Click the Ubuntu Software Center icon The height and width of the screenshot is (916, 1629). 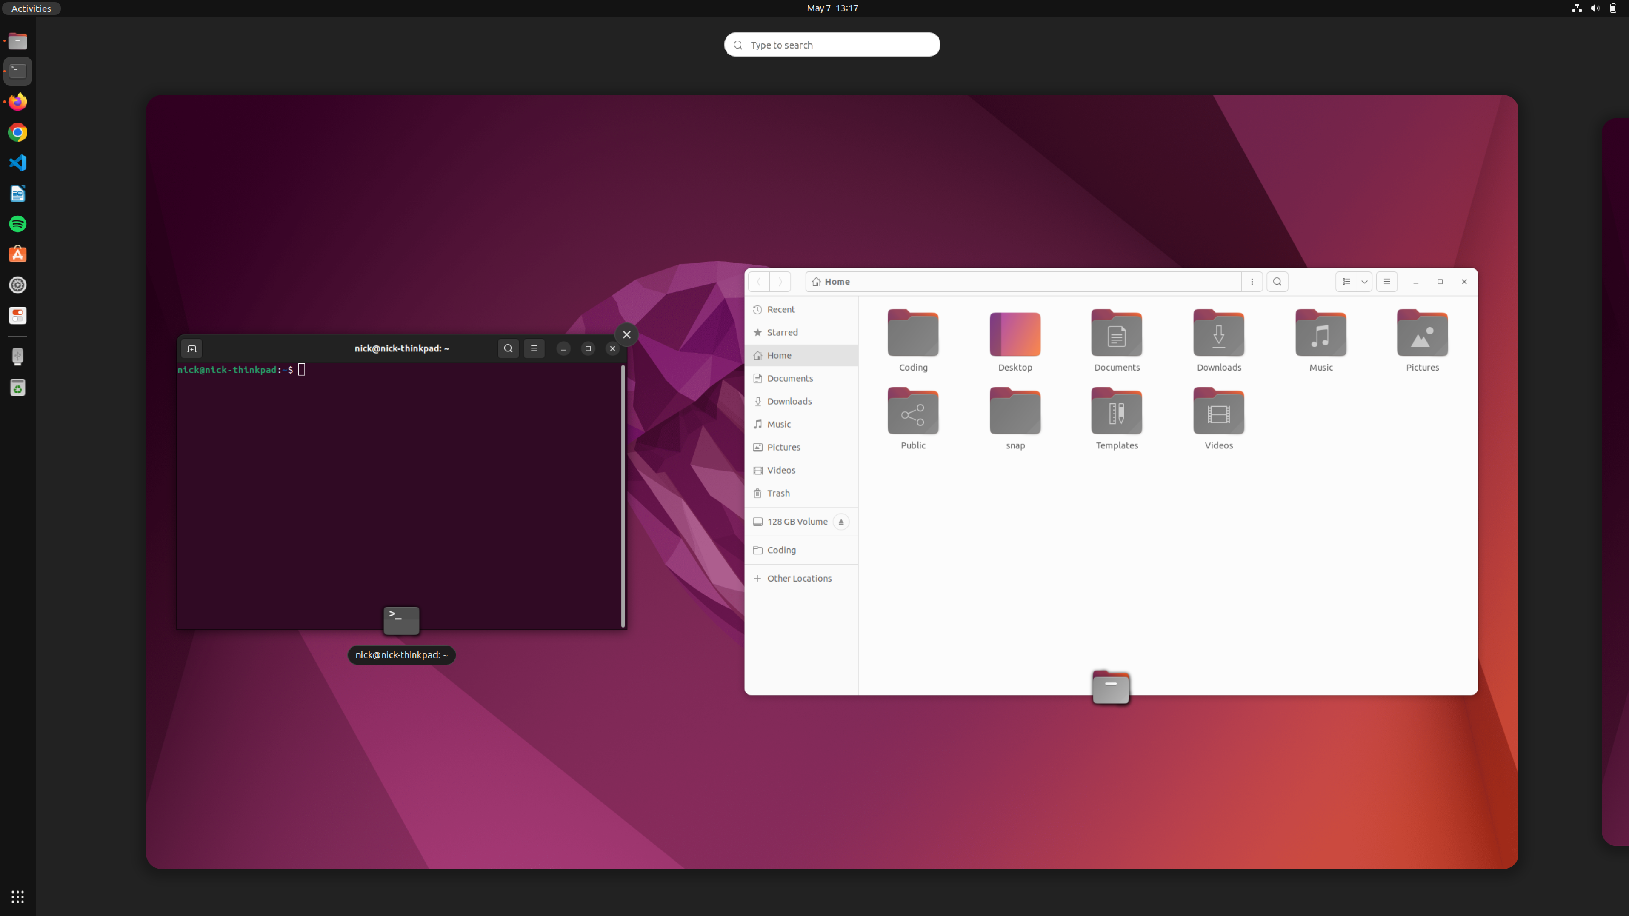tap(17, 254)
